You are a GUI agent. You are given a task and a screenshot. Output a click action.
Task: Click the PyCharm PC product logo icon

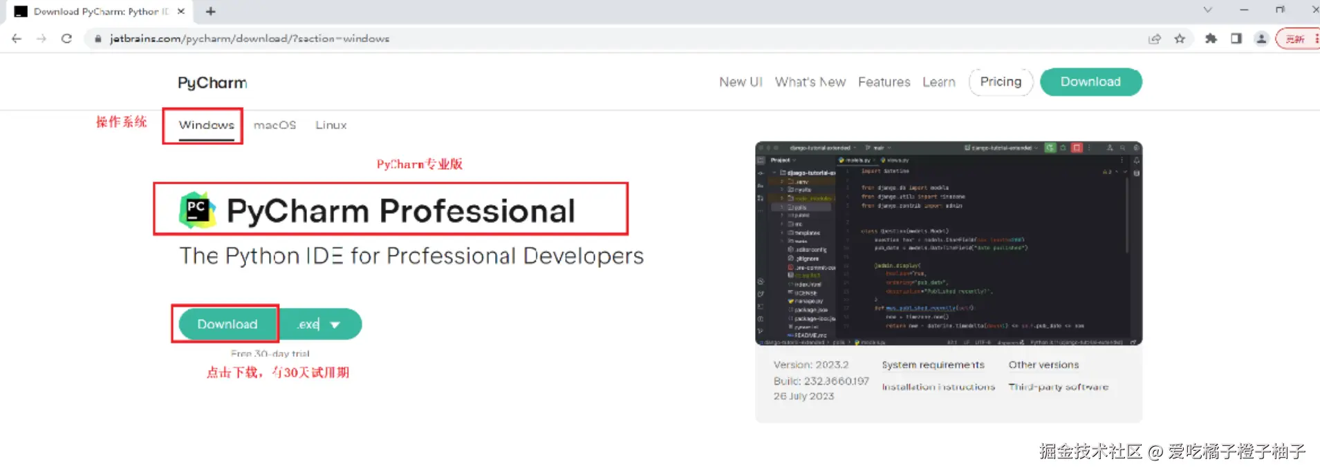pyautogui.click(x=197, y=210)
